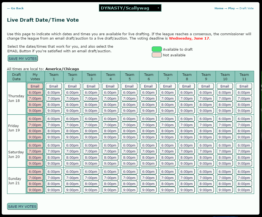Toggle My Votes Sunday Jun 21 7:00pm
Image resolution: width=262 pixels, height=217 pixels.
(x=35, y=178)
